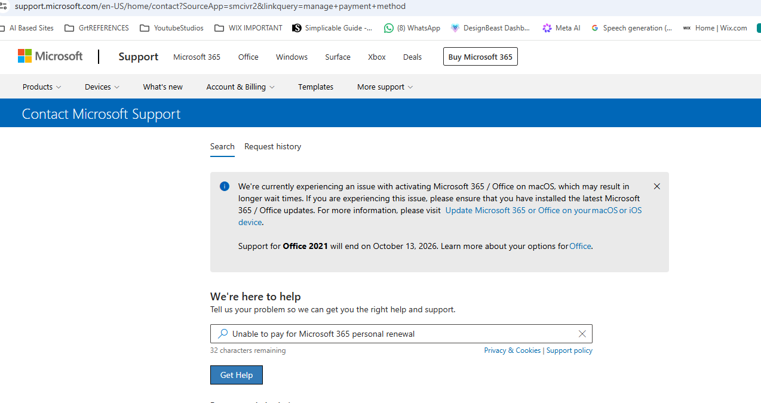Open What's new page
The width and height of the screenshot is (761, 403).
[163, 87]
